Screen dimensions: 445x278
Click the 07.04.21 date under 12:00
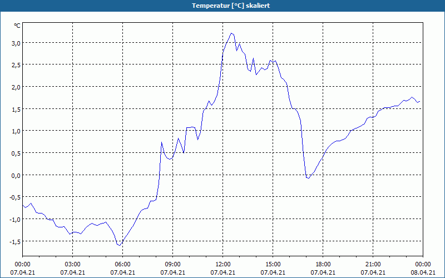(x=223, y=272)
